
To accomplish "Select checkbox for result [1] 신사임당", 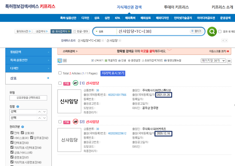I will [x=60, y=83].
